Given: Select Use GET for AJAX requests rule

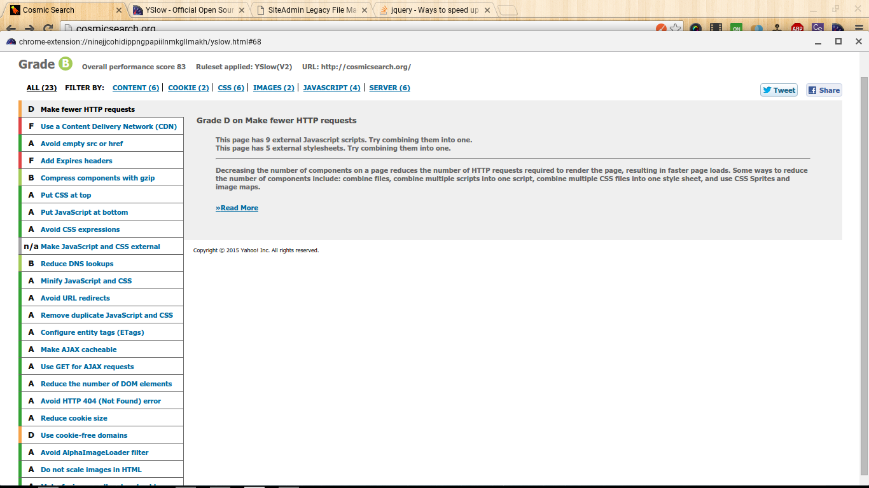Looking at the screenshot, I should point(101,367).
